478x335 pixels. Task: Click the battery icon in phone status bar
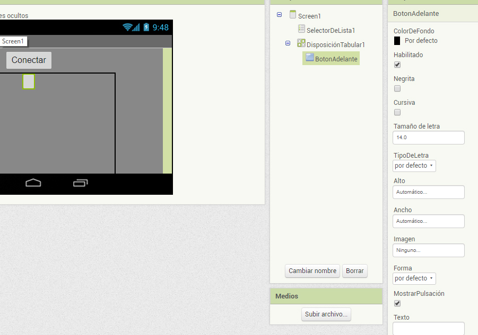(146, 27)
